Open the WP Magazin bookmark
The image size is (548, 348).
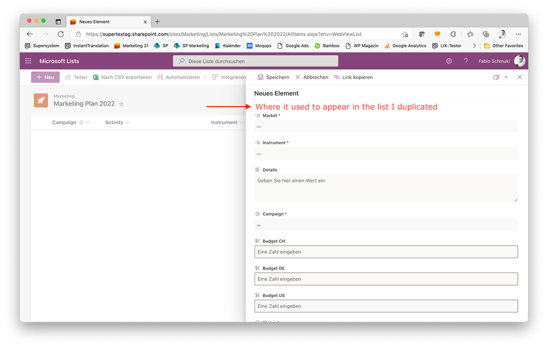coord(362,45)
